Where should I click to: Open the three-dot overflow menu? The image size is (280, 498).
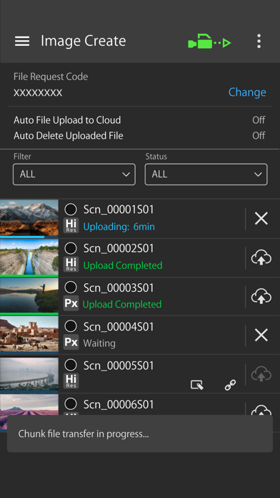pos(259,41)
